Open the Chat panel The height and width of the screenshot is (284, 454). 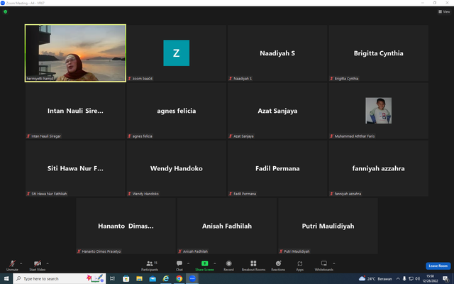[179, 266]
